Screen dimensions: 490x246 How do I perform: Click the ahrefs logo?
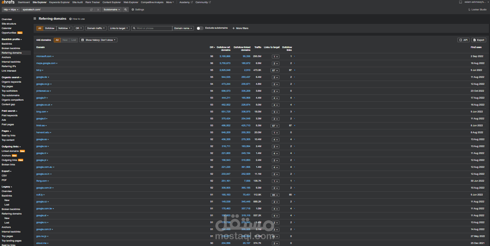click(x=8, y=2)
